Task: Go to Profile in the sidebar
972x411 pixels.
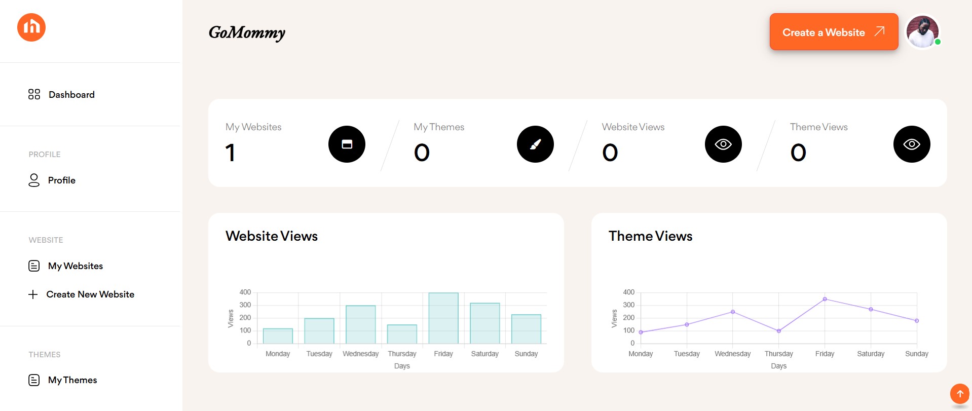Action: (62, 180)
